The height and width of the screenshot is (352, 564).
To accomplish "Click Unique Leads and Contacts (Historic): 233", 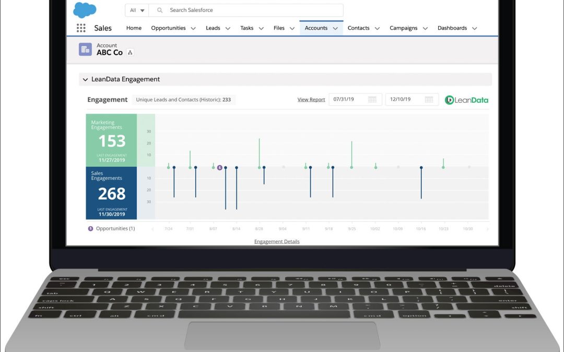I will 183,100.
